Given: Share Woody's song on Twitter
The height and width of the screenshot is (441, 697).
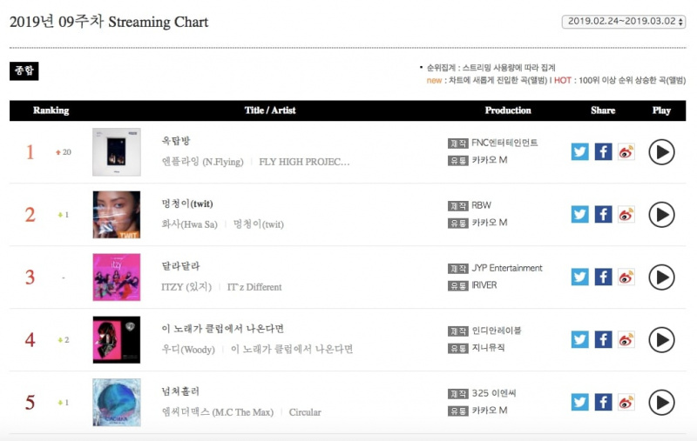Looking at the screenshot, I should click(579, 339).
